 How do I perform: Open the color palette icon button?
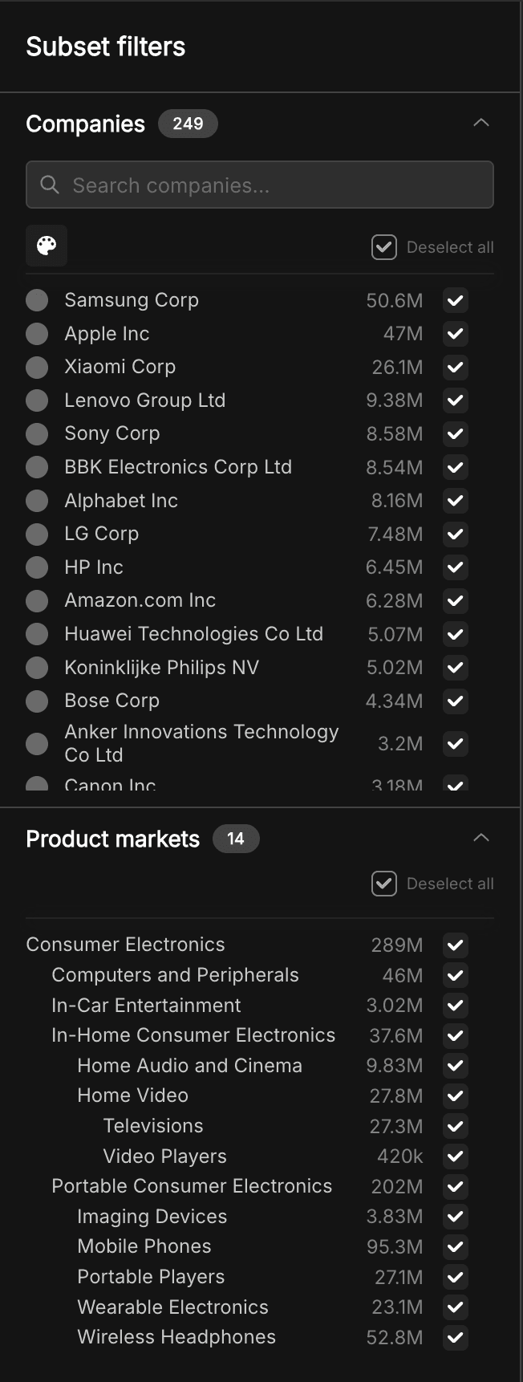(x=47, y=246)
